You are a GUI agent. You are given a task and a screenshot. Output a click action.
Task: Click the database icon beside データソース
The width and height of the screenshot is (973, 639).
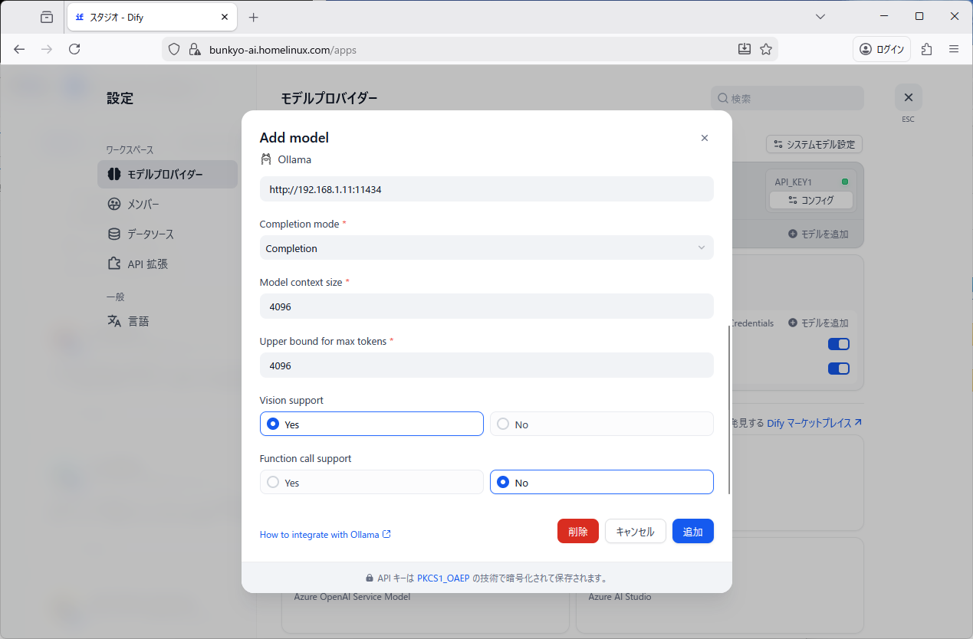point(114,234)
